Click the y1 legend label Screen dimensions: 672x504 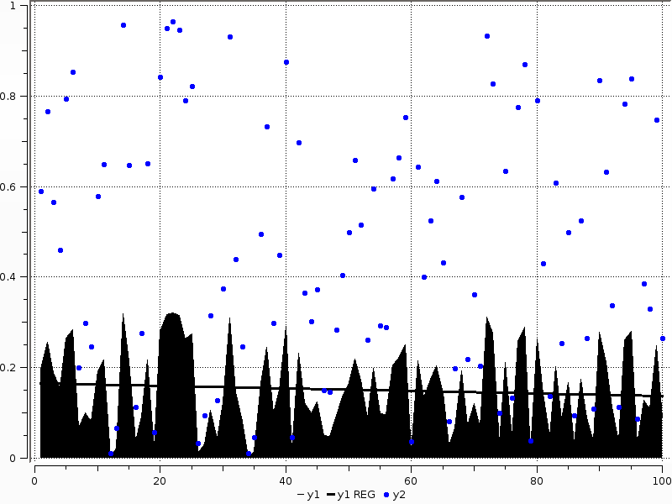(313, 495)
